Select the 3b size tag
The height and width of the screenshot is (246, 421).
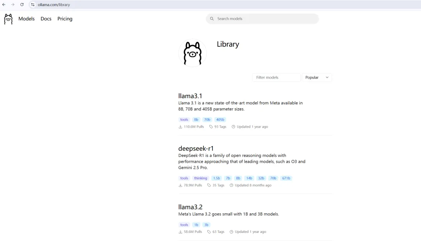click(x=206, y=225)
